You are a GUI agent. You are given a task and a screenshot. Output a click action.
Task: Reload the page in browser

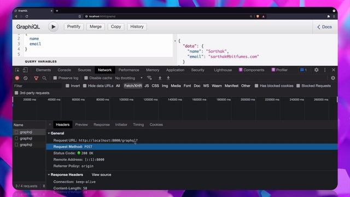27,16
